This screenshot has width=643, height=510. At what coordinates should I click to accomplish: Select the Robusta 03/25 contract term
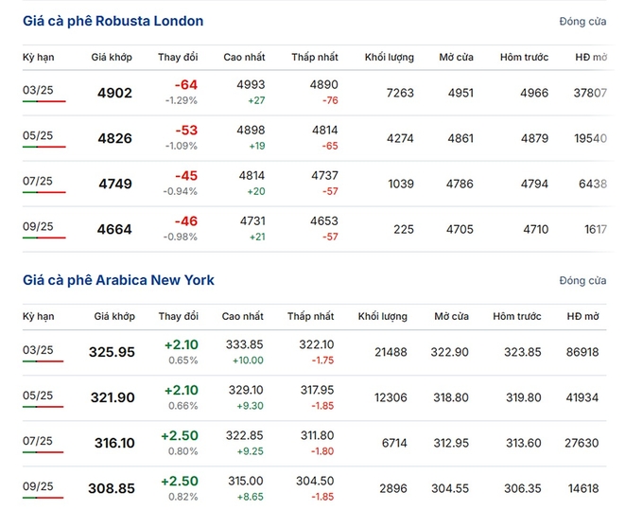point(38,90)
